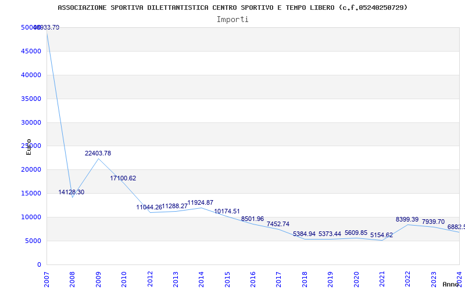Click the 10000 y-axis tick label
The image size is (465, 290).
(x=31, y=217)
